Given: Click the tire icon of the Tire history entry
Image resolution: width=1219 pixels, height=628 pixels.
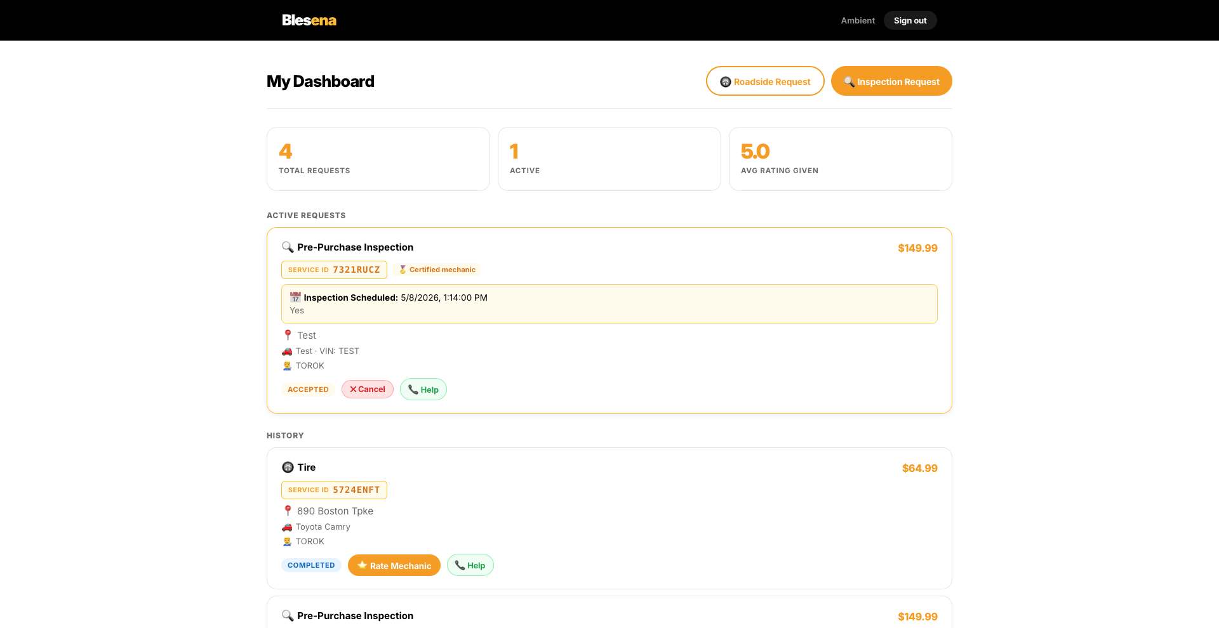Looking at the screenshot, I should pos(288,467).
